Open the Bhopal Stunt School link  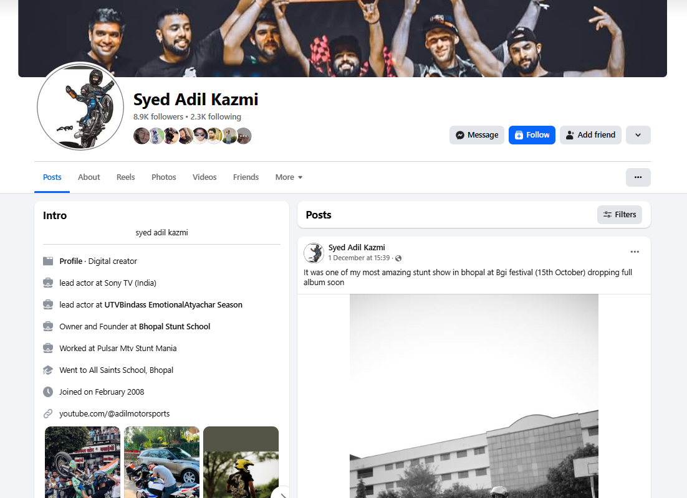pyautogui.click(x=175, y=326)
